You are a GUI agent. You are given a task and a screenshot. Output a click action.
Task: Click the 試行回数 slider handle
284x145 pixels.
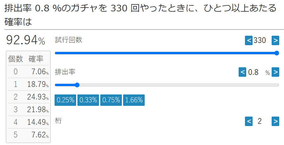click(277, 53)
